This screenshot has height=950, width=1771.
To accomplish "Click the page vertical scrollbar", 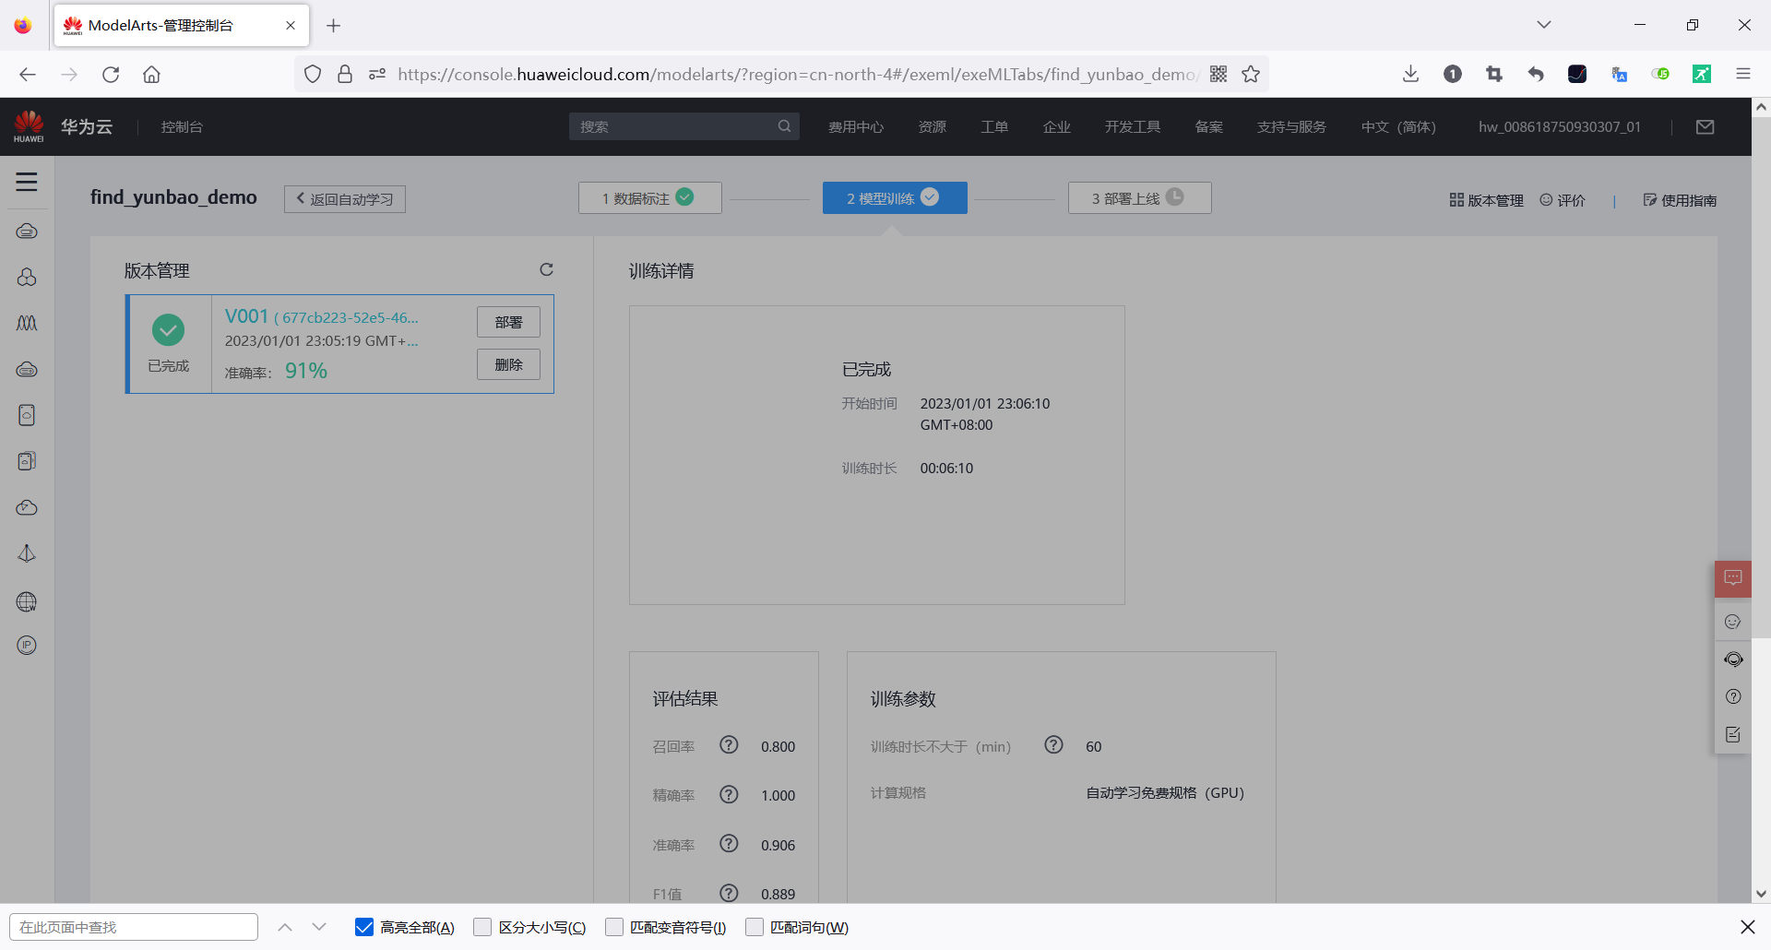I will click(1761, 376).
